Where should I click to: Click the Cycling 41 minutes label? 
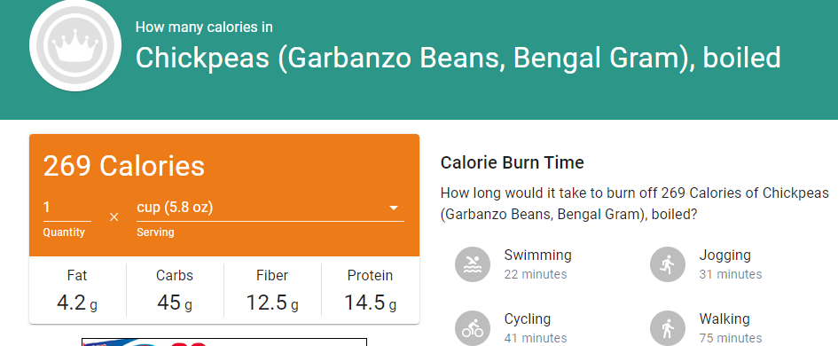tap(536, 328)
